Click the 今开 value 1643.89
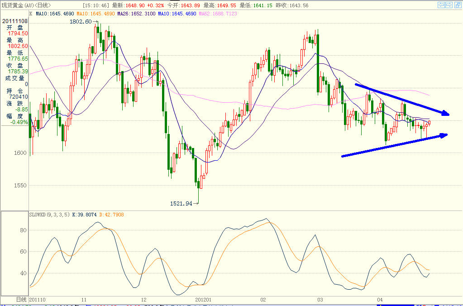463x306 pixels. (x=190, y=5)
